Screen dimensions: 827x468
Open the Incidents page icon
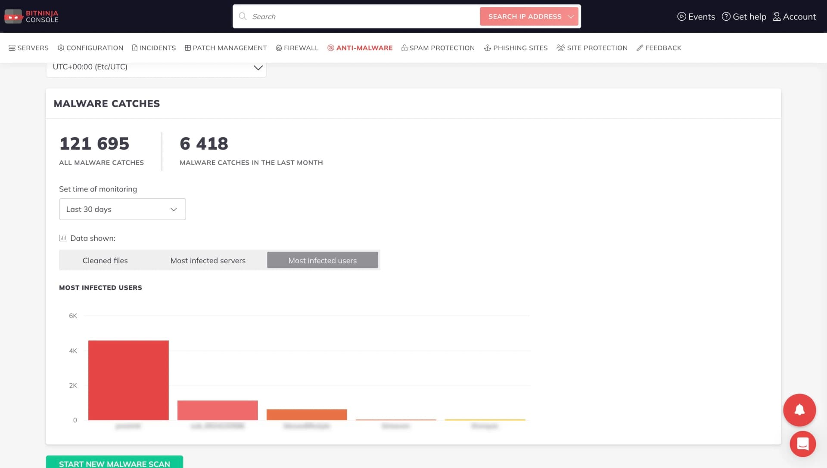[x=135, y=48]
